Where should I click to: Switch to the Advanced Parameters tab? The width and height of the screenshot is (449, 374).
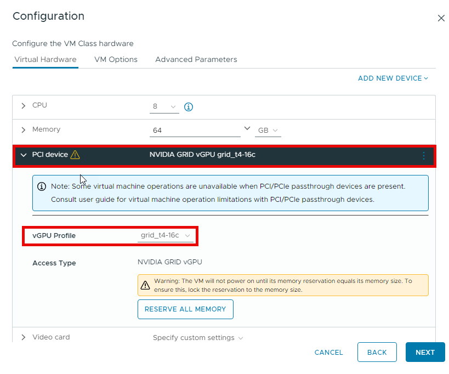[196, 59]
